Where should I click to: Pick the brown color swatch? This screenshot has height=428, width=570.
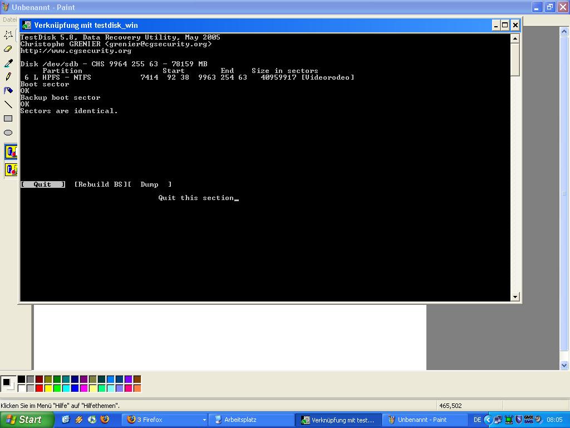click(137, 380)
